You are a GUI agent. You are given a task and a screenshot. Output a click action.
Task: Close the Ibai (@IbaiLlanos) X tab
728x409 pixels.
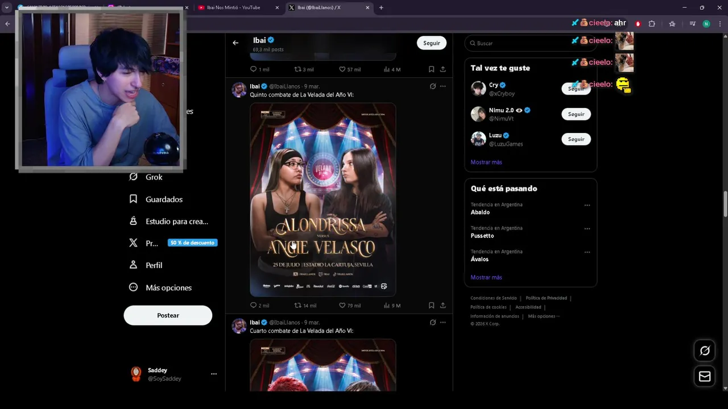coord(367,7)
